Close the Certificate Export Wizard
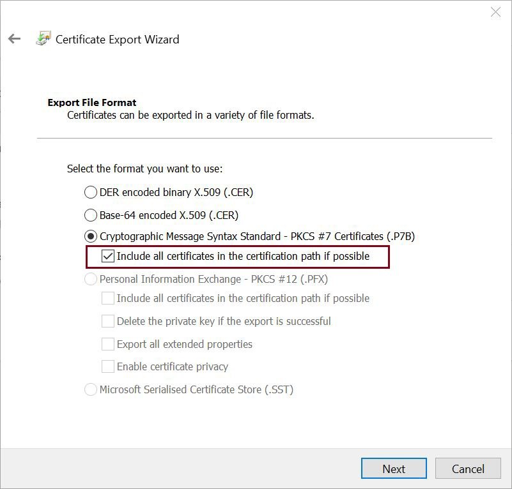 pos(496,11)
